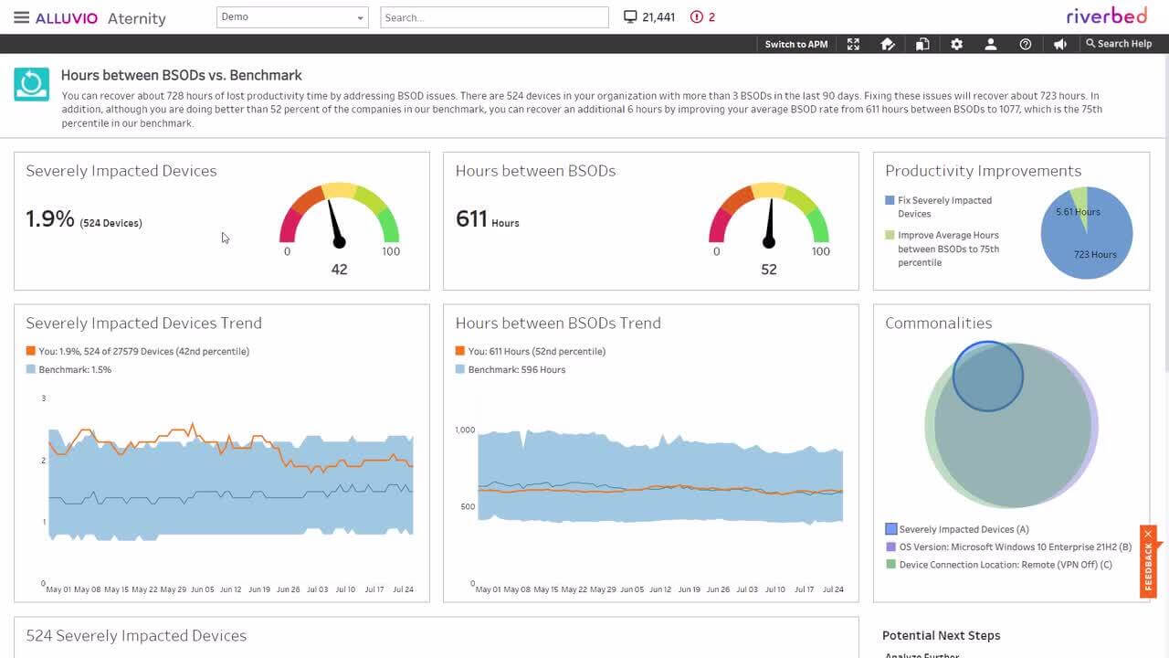Click the orange 'You: 611 Hours' legend swatch
This screenshot has height=658, width=1169.
coord(460,351)
